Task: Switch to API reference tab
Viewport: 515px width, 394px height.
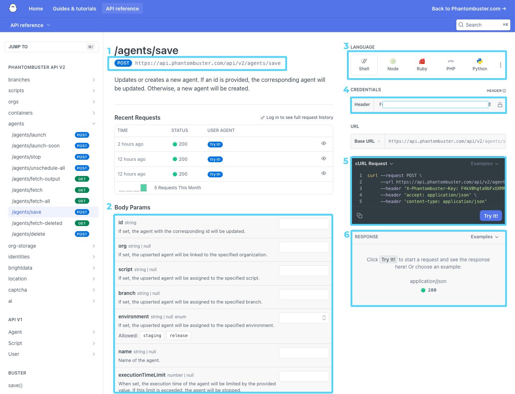Action: (122, 9)
